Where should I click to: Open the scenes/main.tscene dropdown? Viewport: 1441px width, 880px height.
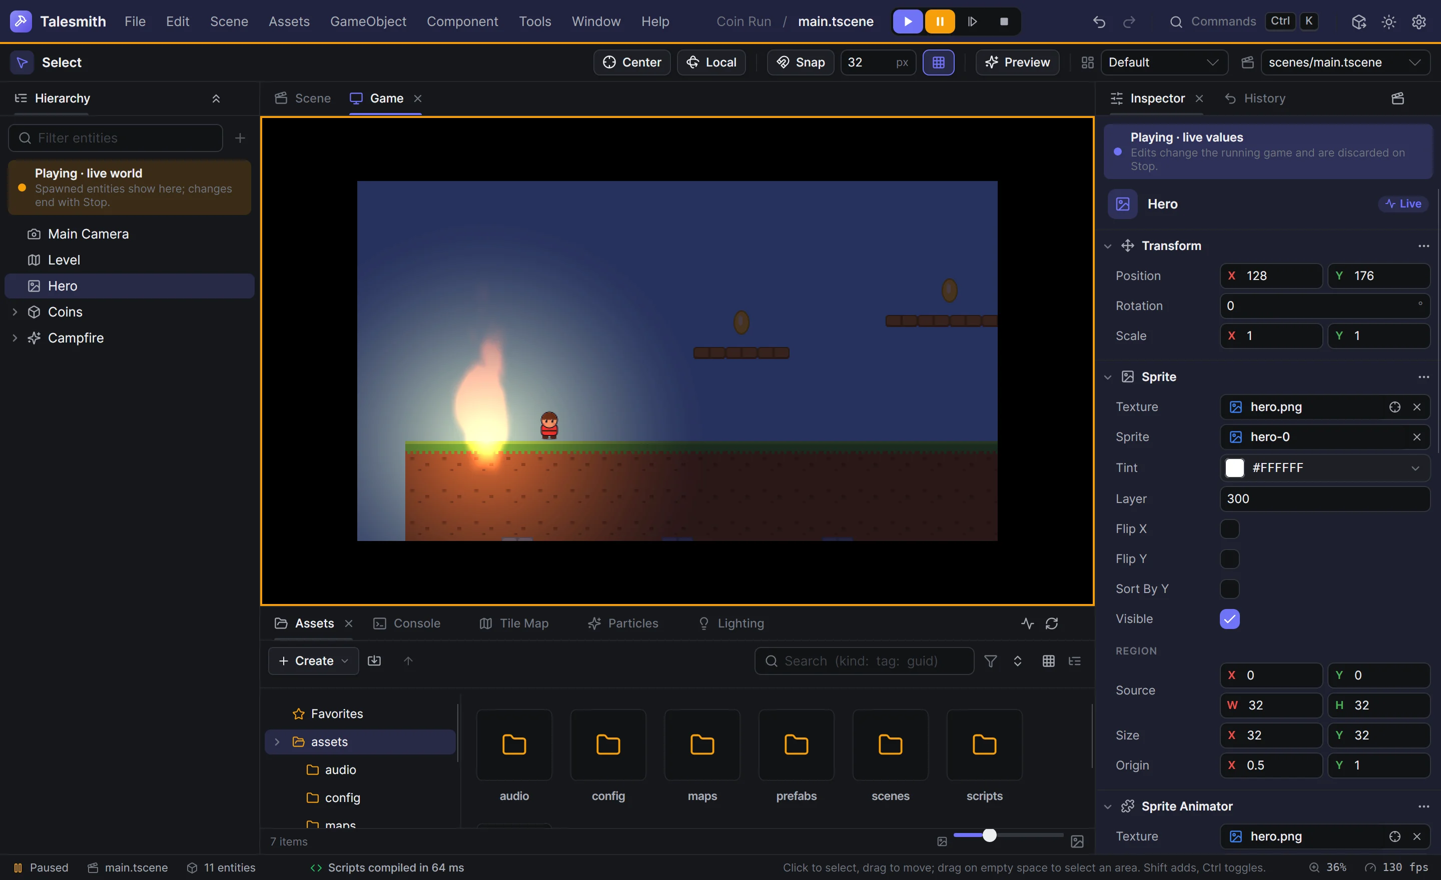(1345, 62)
